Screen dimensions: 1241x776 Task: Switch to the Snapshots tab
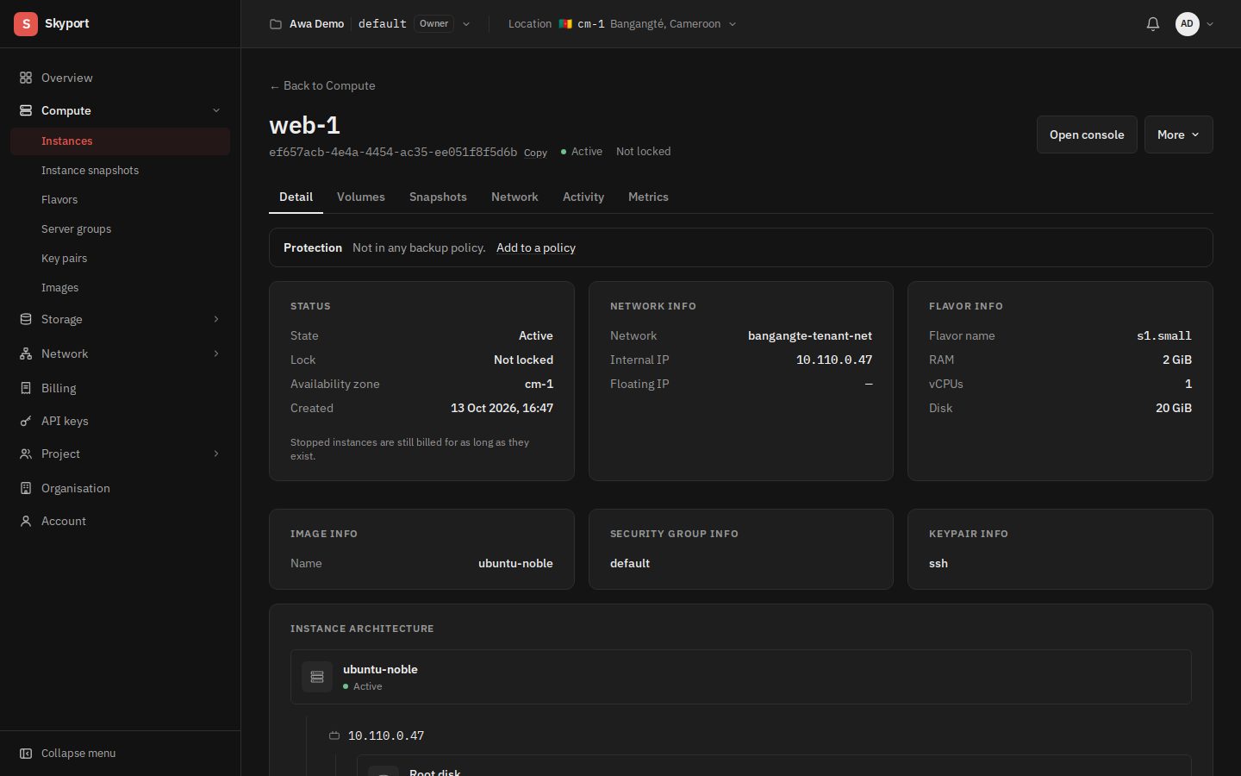[438, 197]
